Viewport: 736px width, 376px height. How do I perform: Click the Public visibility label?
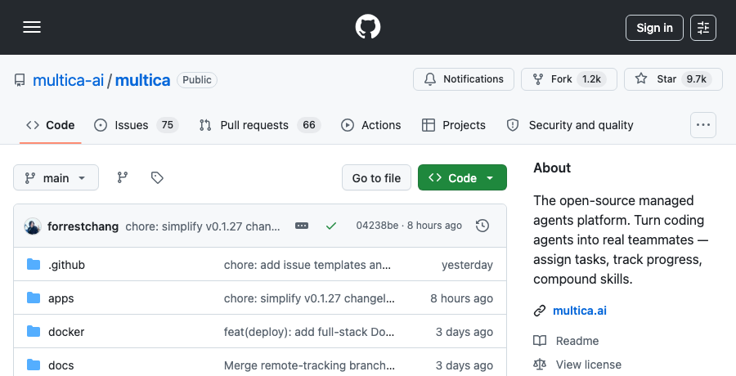tap(197, 80)
